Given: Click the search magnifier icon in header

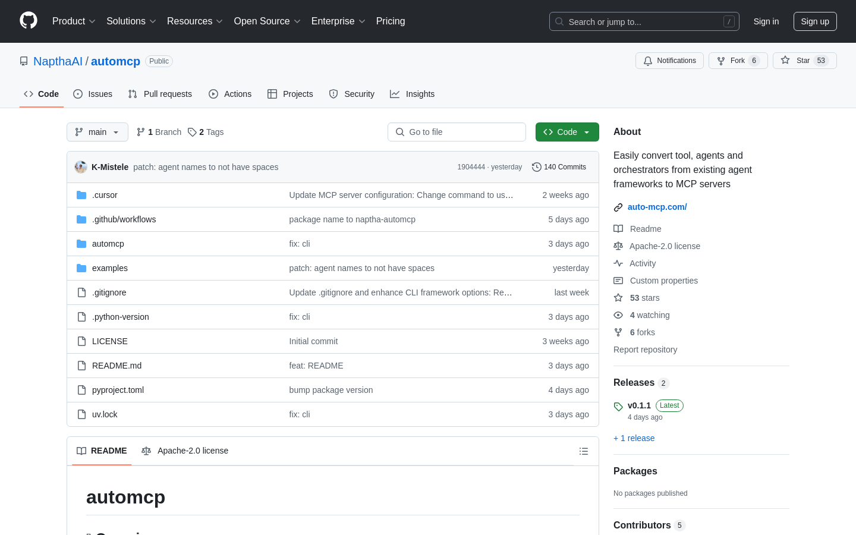Looking at the screenshot, I should [559, 21].
